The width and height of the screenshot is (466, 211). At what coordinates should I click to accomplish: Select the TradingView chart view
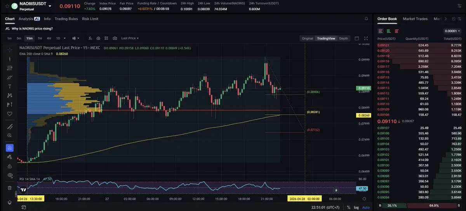326,38
